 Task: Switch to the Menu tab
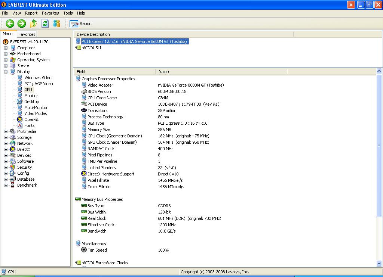point(8,34)
